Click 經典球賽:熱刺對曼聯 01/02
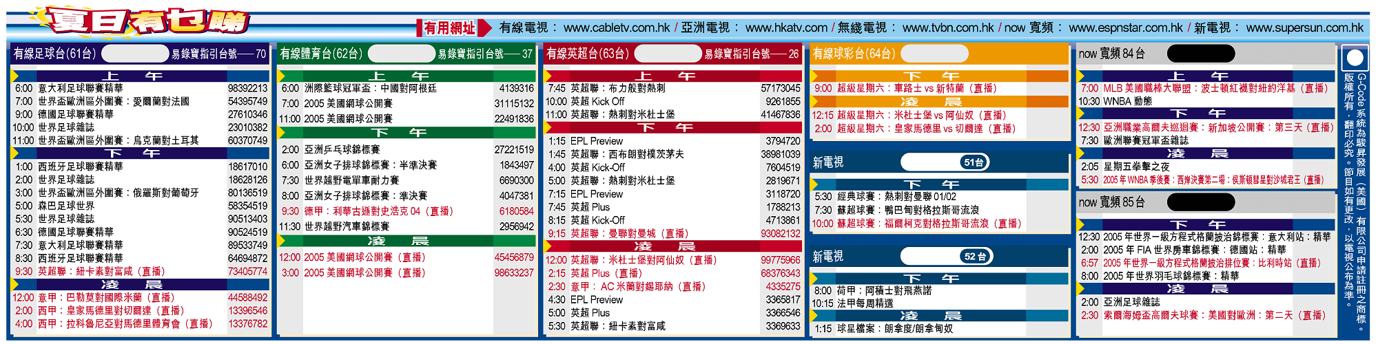The width and height of the screenshot is (1378, 344). pos(897,197)
